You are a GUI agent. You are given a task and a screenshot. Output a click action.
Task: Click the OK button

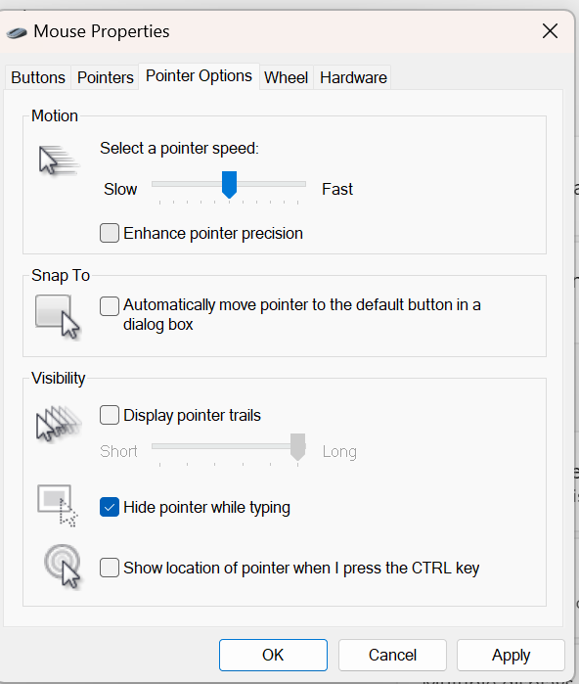coord(273,655)
